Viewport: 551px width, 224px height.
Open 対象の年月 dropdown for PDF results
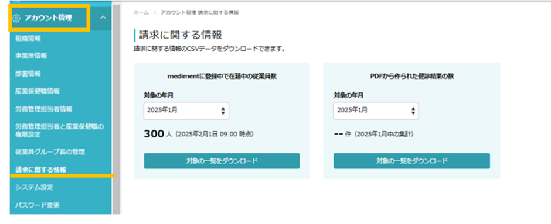(376, 111)
